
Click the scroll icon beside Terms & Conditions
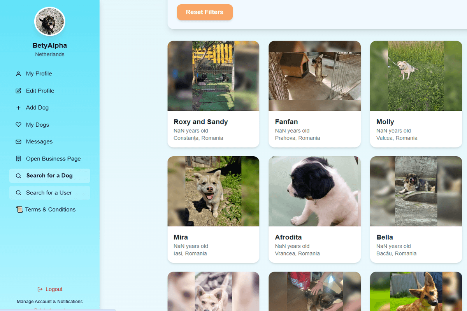click(x=19, y=210)
